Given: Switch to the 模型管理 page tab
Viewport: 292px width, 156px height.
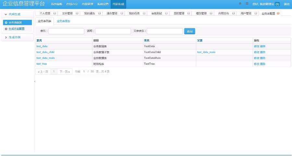Looking at the screenshot, I should pos(201,13).
